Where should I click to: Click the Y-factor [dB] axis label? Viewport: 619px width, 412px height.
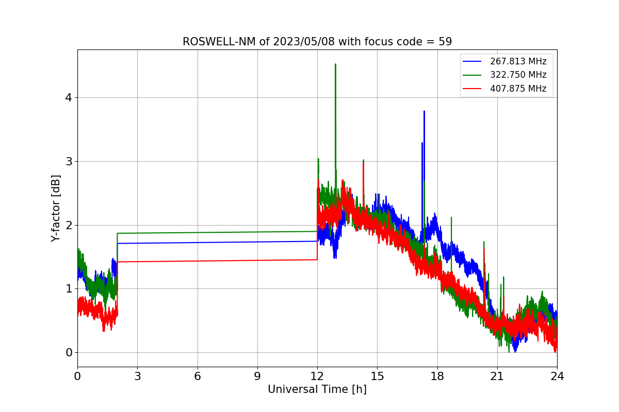coord(56,208)
